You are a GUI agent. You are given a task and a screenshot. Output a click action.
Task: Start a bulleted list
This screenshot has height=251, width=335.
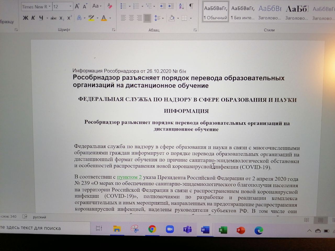[x=123, y=6]
